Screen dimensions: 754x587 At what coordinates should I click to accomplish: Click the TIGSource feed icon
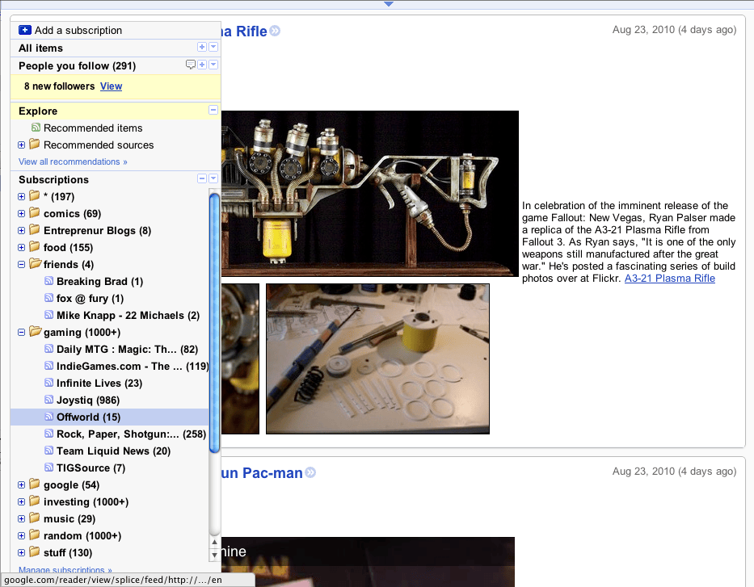48,468
